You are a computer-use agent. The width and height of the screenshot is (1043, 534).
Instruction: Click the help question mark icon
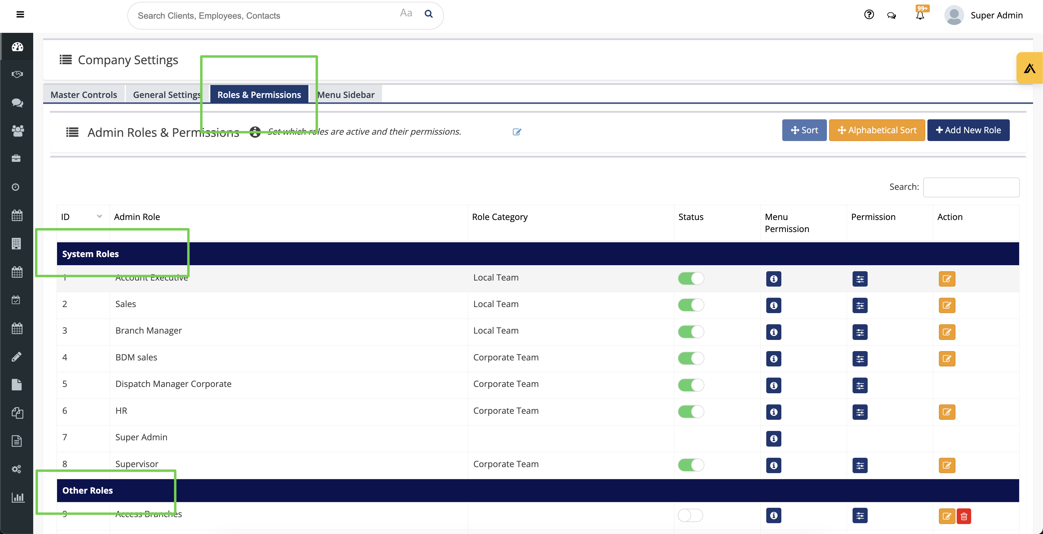[869, 15]
